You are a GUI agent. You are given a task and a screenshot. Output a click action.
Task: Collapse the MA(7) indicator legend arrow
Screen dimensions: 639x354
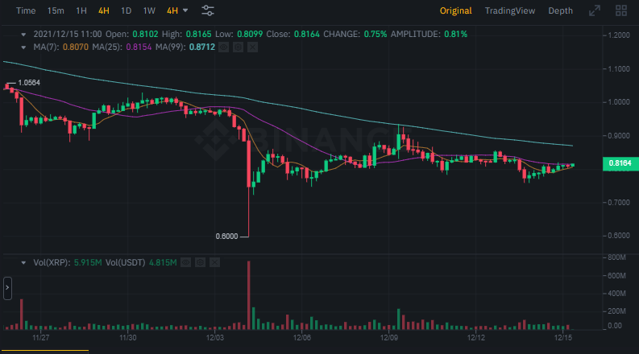click(23, 47)
